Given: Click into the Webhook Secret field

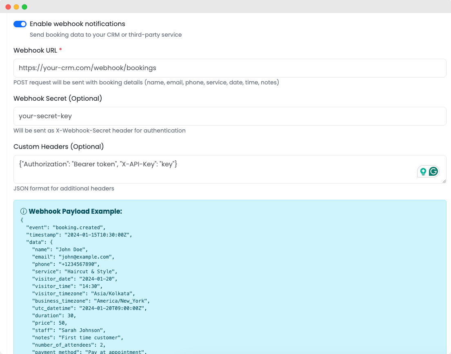Looking at the screenshot, I should pos(229,116).
